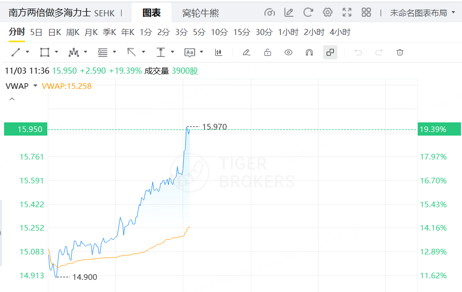Viewport: 462px width, 292px height.
Task: Click the eraser/pencil drawing icon
Action: (x=246, y=52)
